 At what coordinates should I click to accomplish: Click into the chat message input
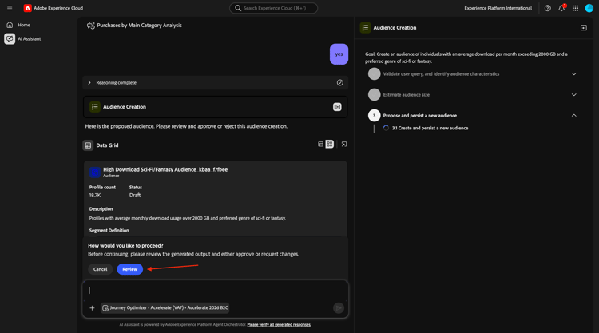point(215,290)
